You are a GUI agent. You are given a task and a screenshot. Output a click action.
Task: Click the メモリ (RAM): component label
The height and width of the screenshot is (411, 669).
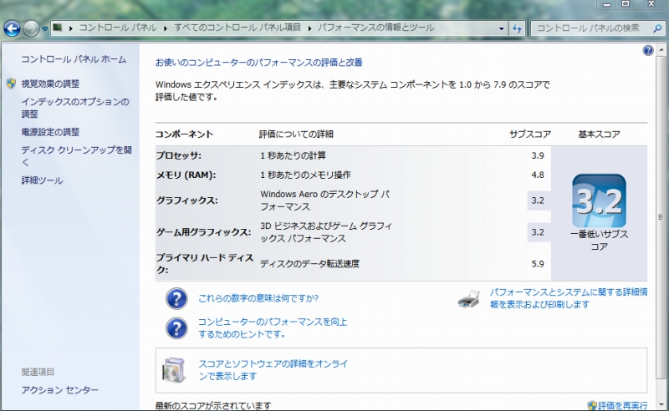pos(186,175)
